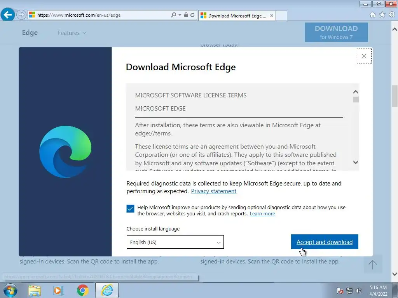Click the MICROSOFT SOFTWARE LICENSE TERMS heading
The width and height of the screenshot is (398, 298).
pyautogui.click(x=190, y=95)
